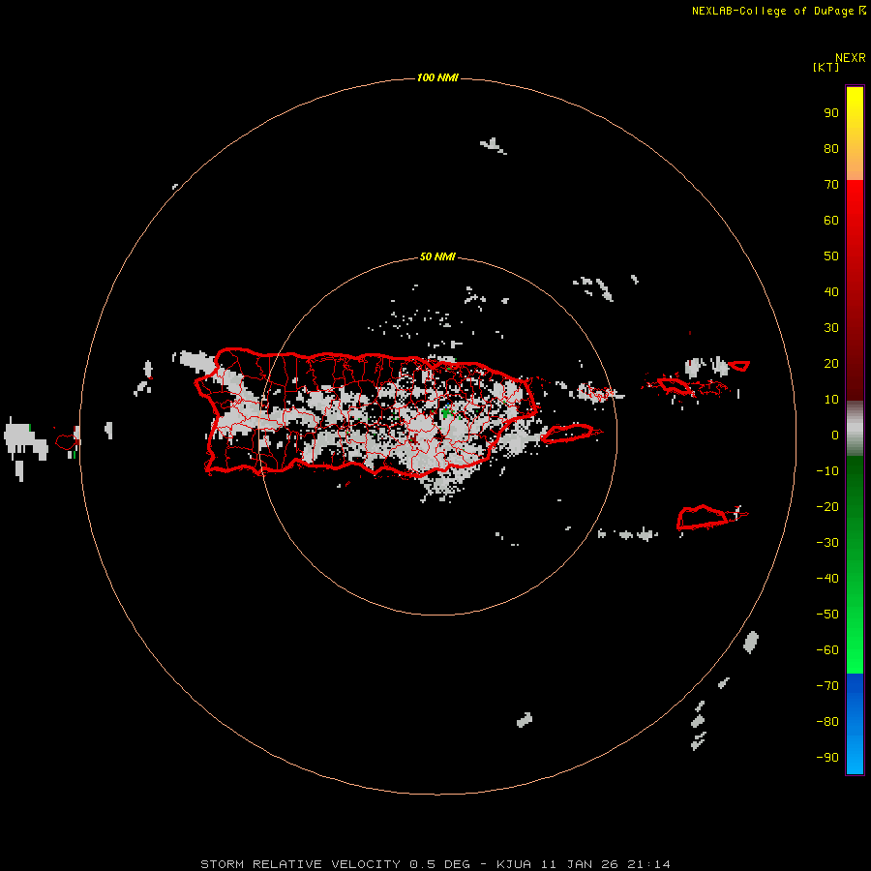Click the blue bottom colorbar segment
This screenshot has height=871, width=871.
pyautogui.click(x=855, y=724)
